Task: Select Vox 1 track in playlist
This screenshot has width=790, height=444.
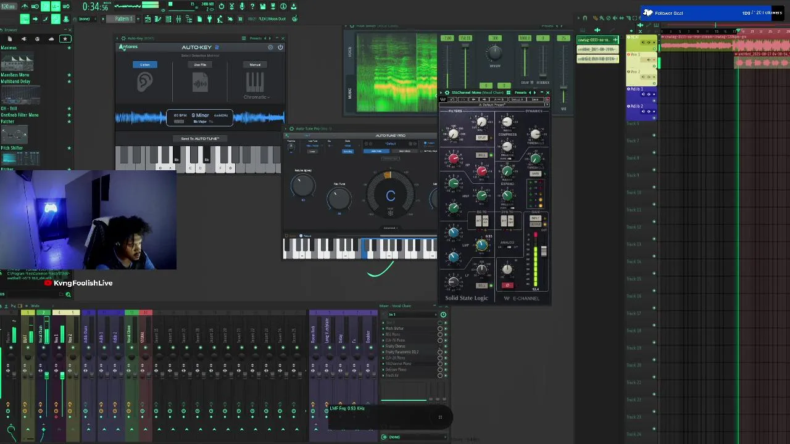Action: (x=636, y=54)
